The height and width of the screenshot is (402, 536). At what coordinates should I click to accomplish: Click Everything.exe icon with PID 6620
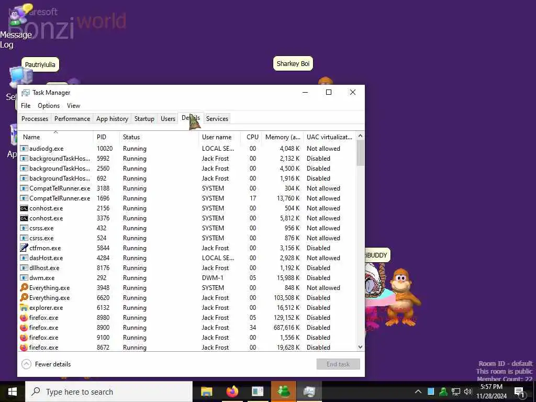[x=24, y=297]
